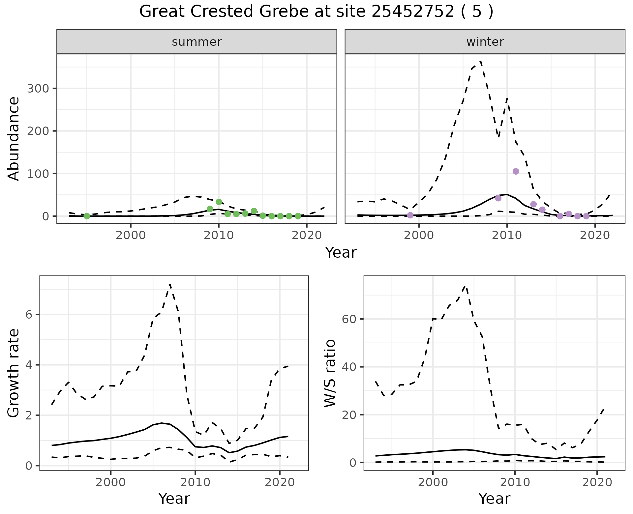The width and height of the screenshot is (633, 514).
Task: Click the chart title Great Crested Grebe
Action: point(316,12)
